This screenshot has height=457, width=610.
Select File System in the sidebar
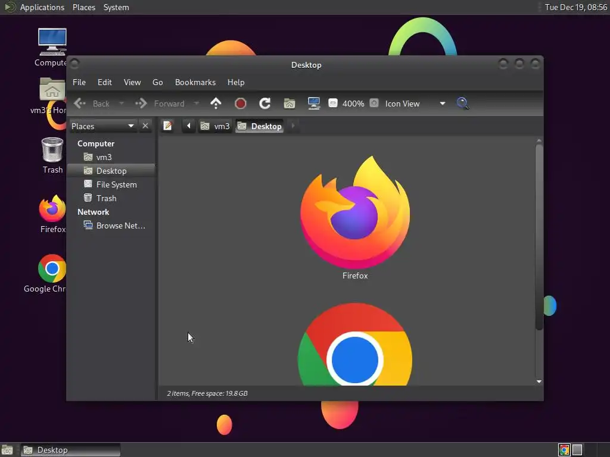coord(111,184)
